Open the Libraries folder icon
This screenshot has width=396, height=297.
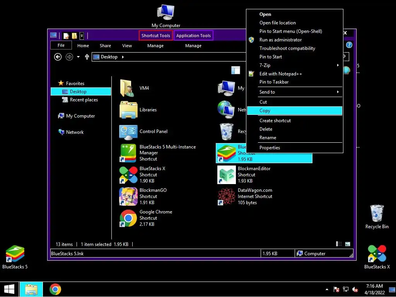[128, 110]
